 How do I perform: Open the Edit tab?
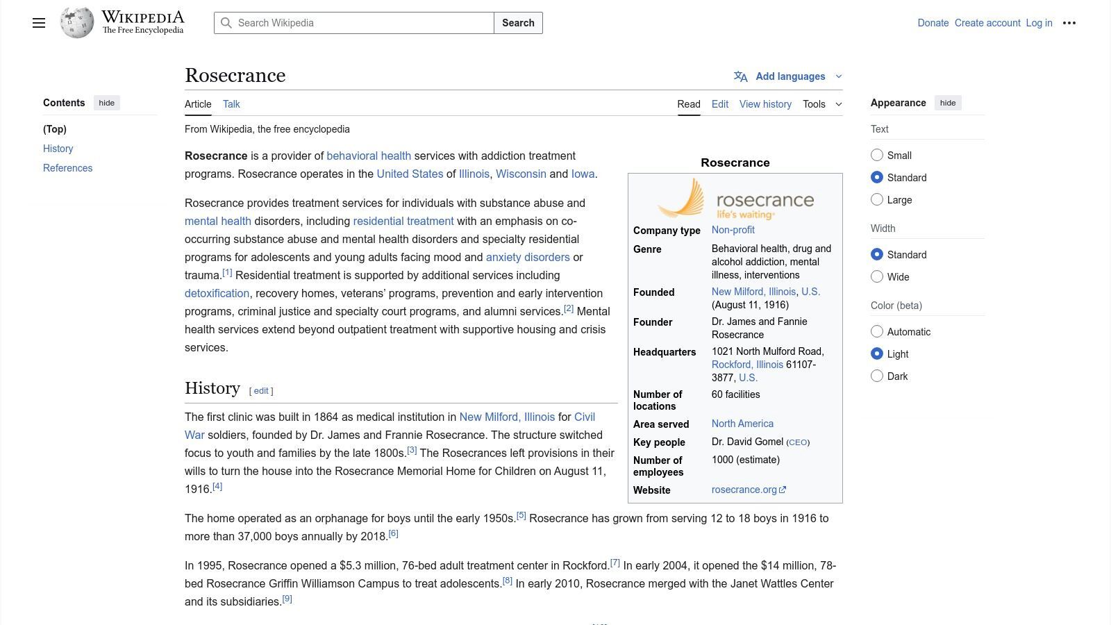pos(720,104)
